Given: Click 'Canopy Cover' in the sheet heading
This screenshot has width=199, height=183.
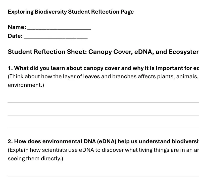Looking at the screenshot, I should pos(110,52).
